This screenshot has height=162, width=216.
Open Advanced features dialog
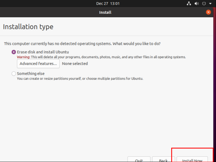tap(38, 64)
